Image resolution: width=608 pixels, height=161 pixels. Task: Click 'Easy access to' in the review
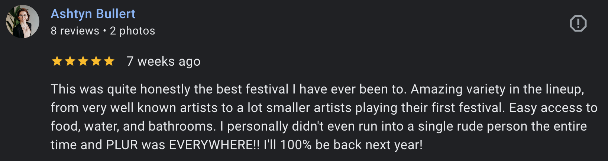click(x=553, y=108)
